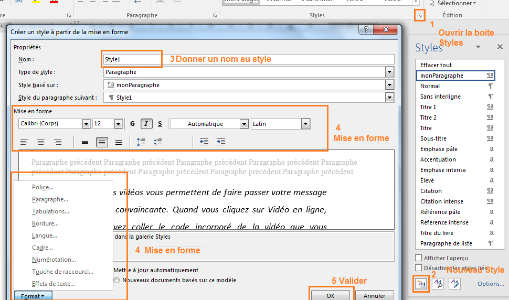The image size is (509, 300).
Task: Click the Nom style name field
Action: 249,59
